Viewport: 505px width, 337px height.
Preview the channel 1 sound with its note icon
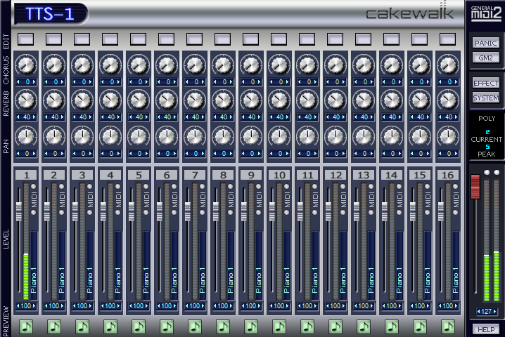click(26, 326)
